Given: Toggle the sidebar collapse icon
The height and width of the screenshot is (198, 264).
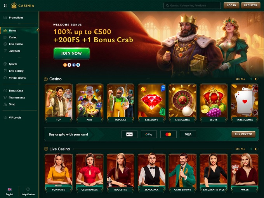Looking at the screenshot, I should click(x=5, y=5).
